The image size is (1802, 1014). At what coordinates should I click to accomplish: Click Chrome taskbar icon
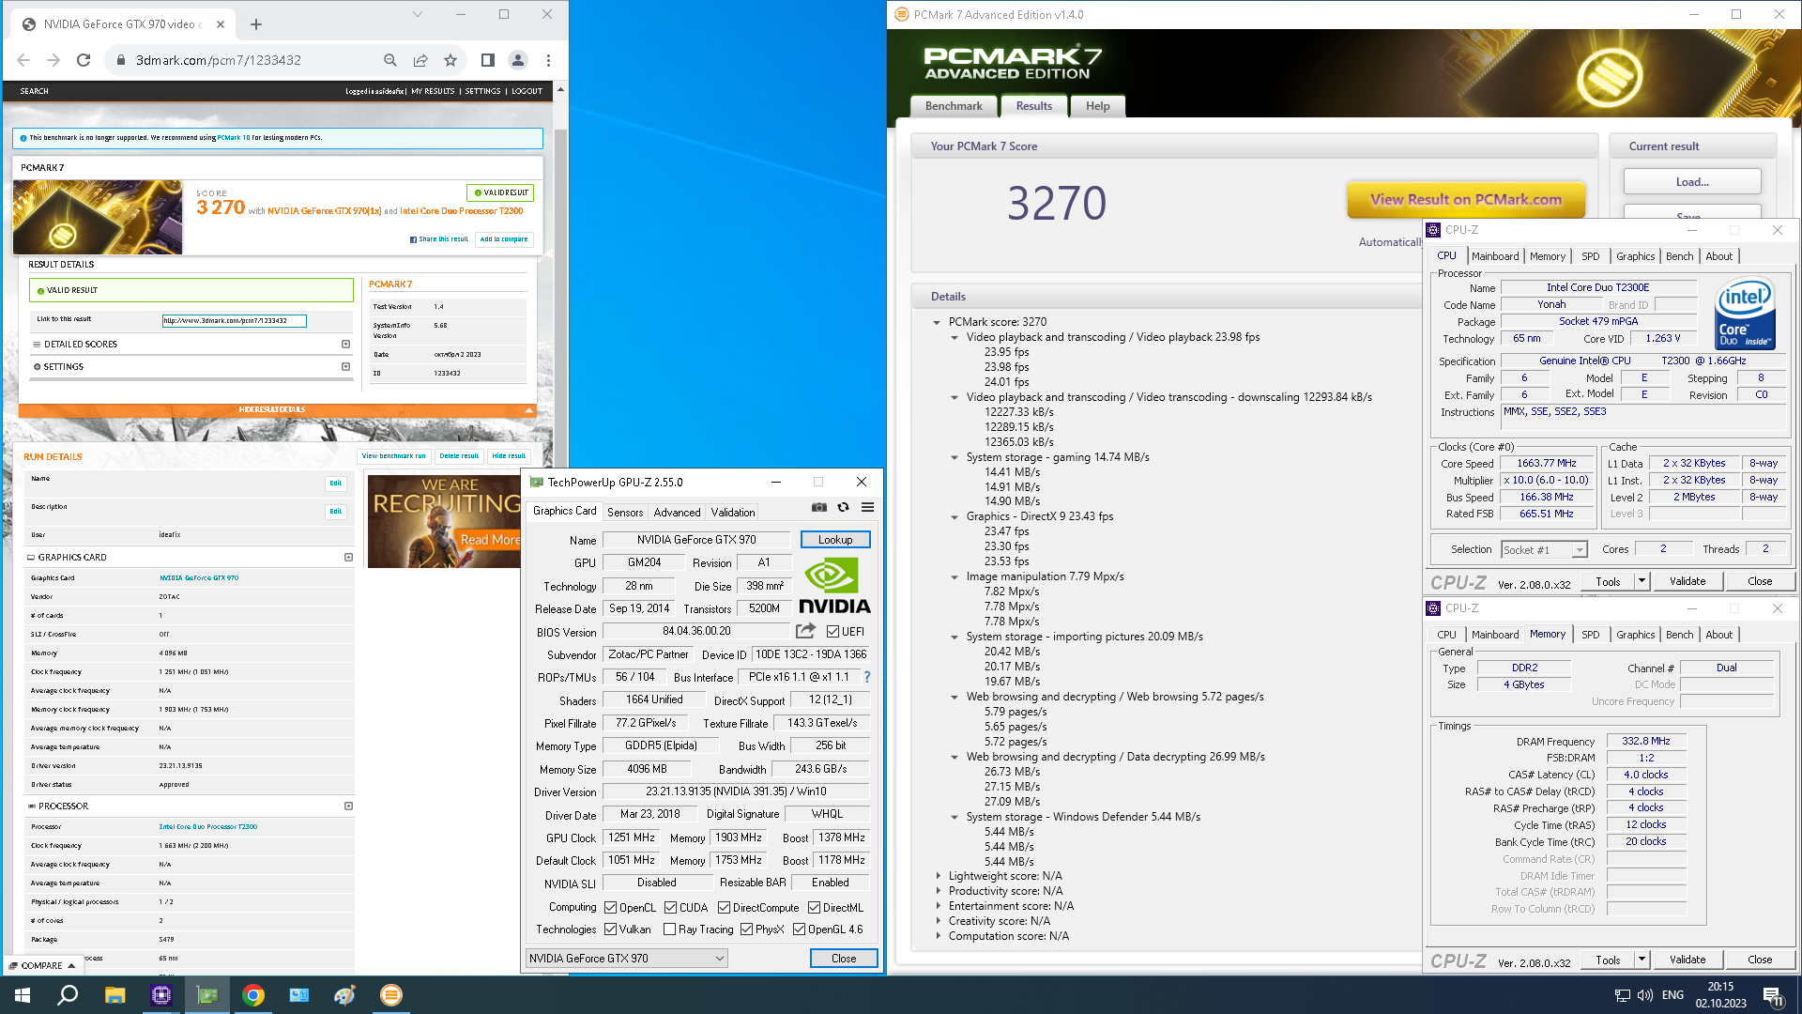252,995
